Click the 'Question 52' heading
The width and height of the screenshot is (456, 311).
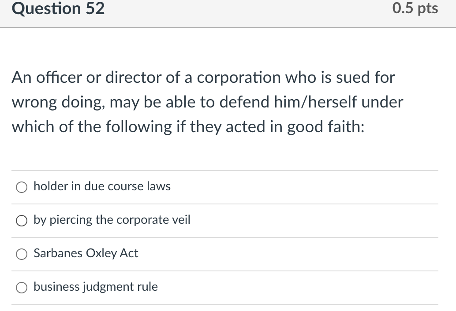click(58, 8)
